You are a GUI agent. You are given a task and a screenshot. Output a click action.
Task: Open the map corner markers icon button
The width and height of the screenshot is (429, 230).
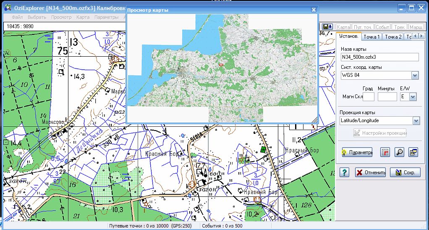[385, 152]
